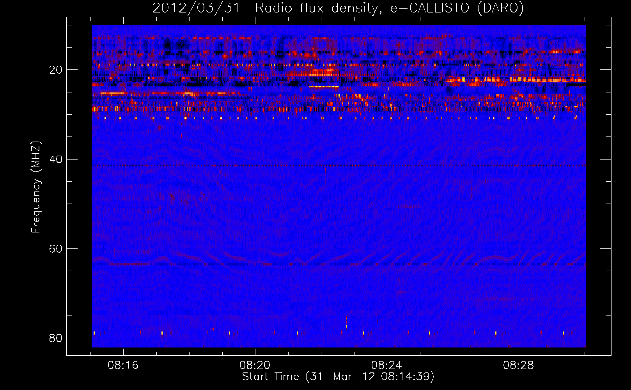Click the '60' frequency tick label
Viewport: 631px width, 390px height.
56,248
